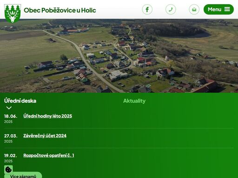238x178 pixels.
Task: Click the Více záznamů button
Action: coord(23,175)
